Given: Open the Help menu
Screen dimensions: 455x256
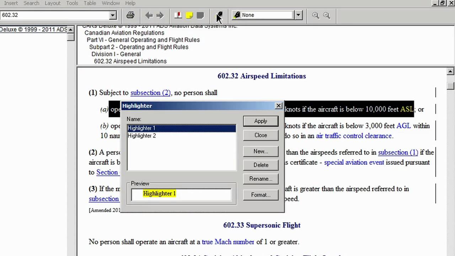Looking at the screenshot, I should point(130,3).
